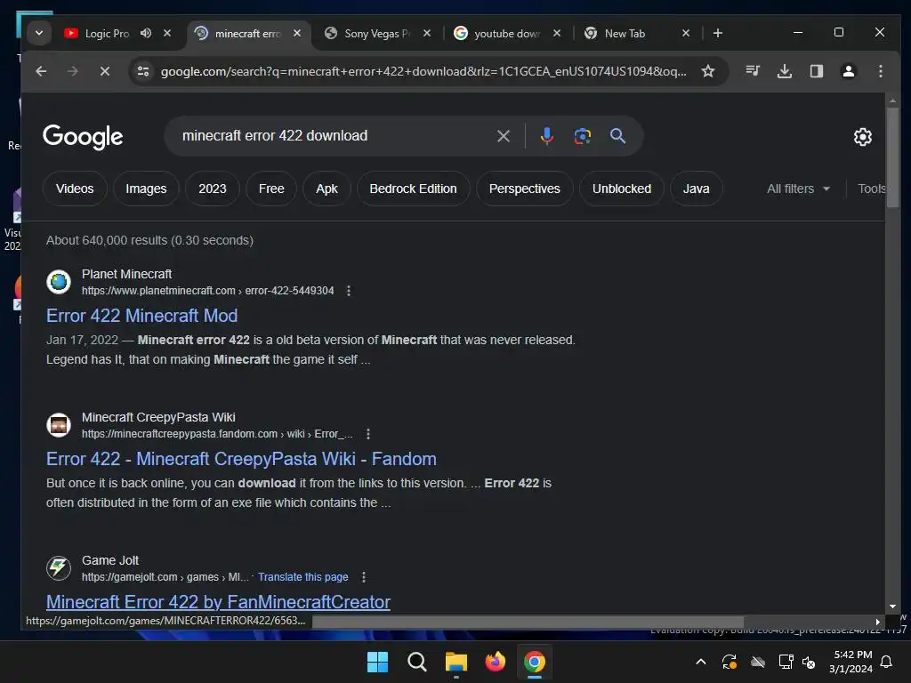Apply the 2023 filter chip
This screenshot has width=911, height=683.
tap(212, 189)
